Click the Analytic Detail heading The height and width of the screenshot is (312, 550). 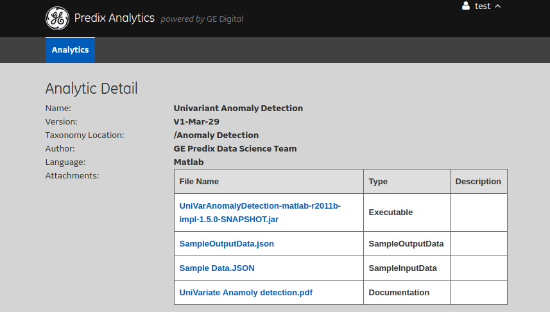click(91, 89)
